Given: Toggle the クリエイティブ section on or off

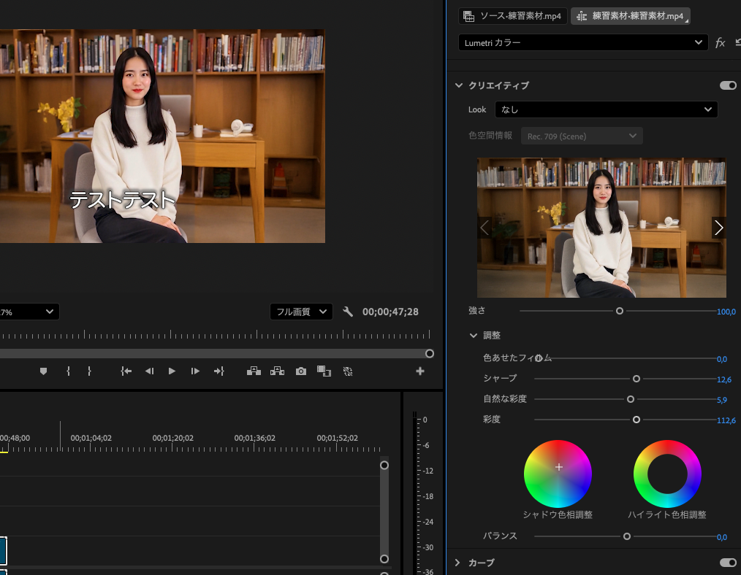Looking at the screenshot, I should point(728,85).
